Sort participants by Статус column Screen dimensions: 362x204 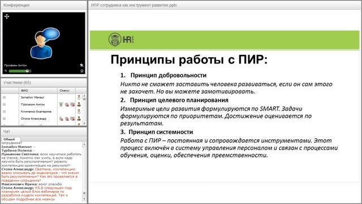coord(66,91)
